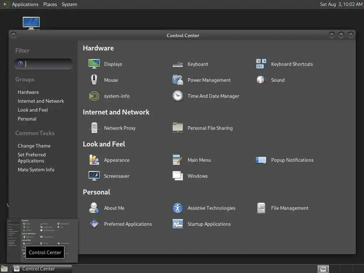Click the Preferred Applications label in the Personal section
This screenshot has width=364, height=273.
click(x=128, y=224)
